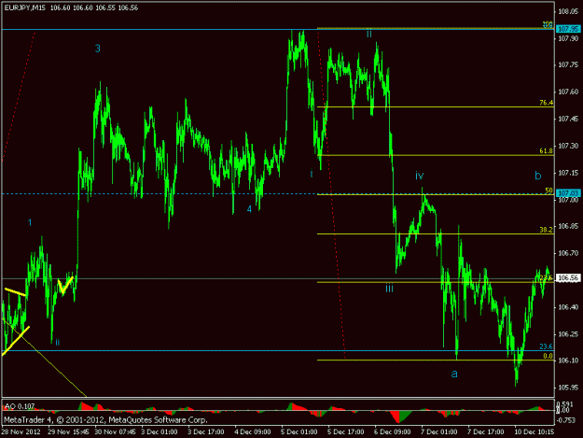Click the 10 Dec 10:15 time label

point(534,432)
